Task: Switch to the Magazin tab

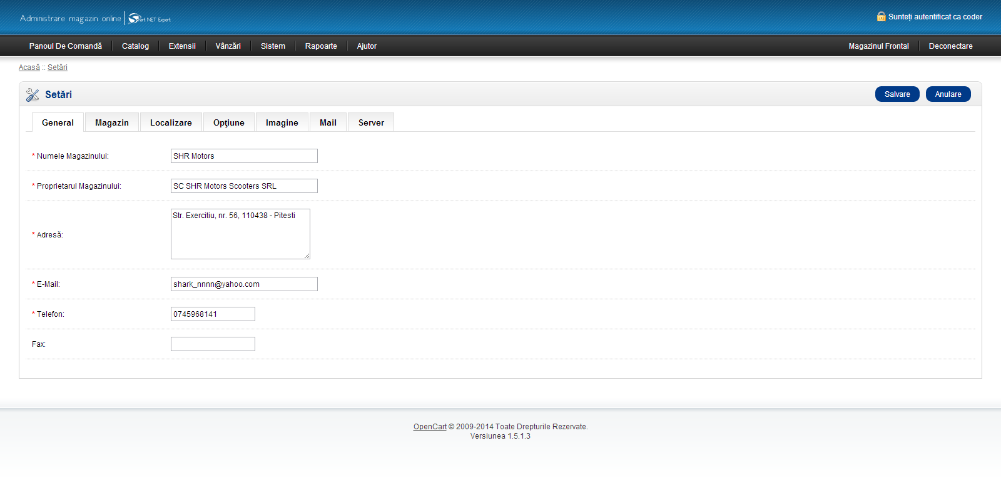Action: [111, 123]
